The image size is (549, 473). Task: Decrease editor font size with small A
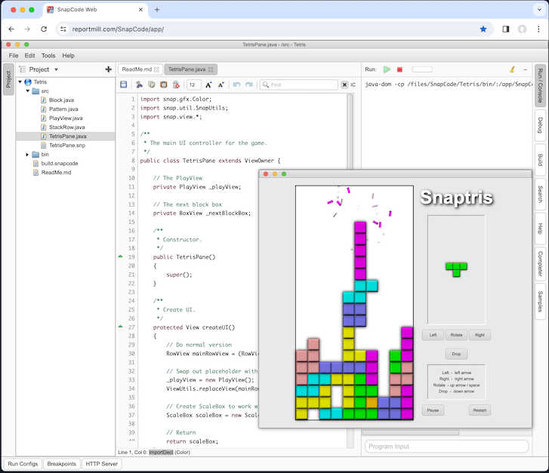[221, 84]
